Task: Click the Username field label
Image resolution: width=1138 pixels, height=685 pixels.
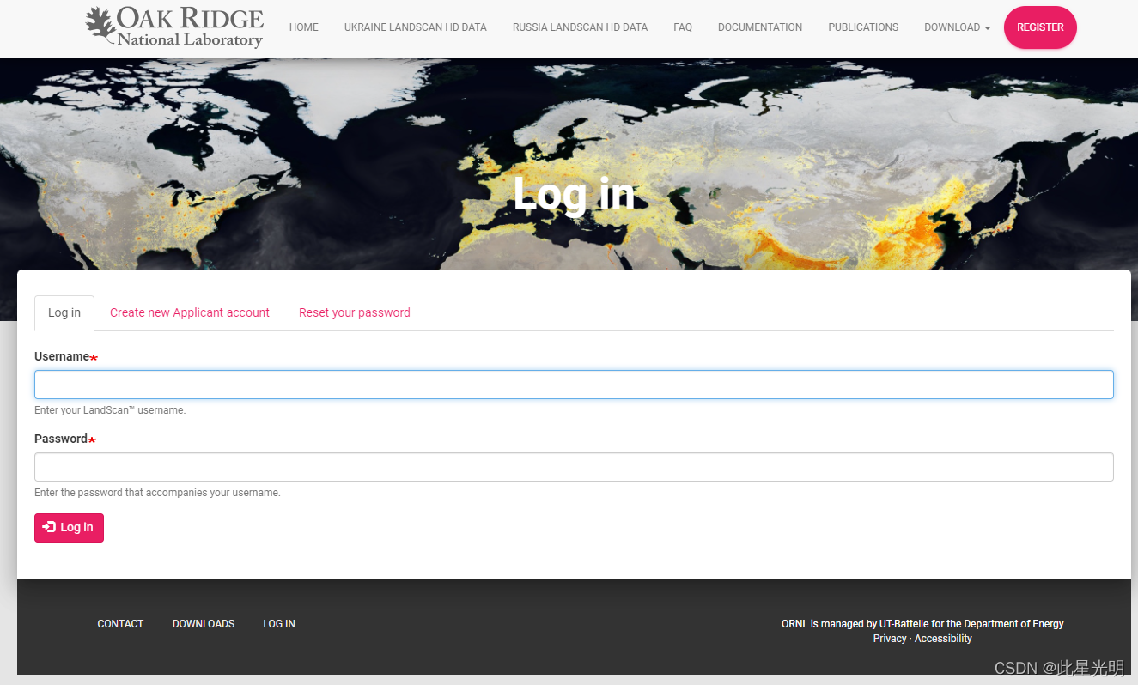Action: (62, 356)
